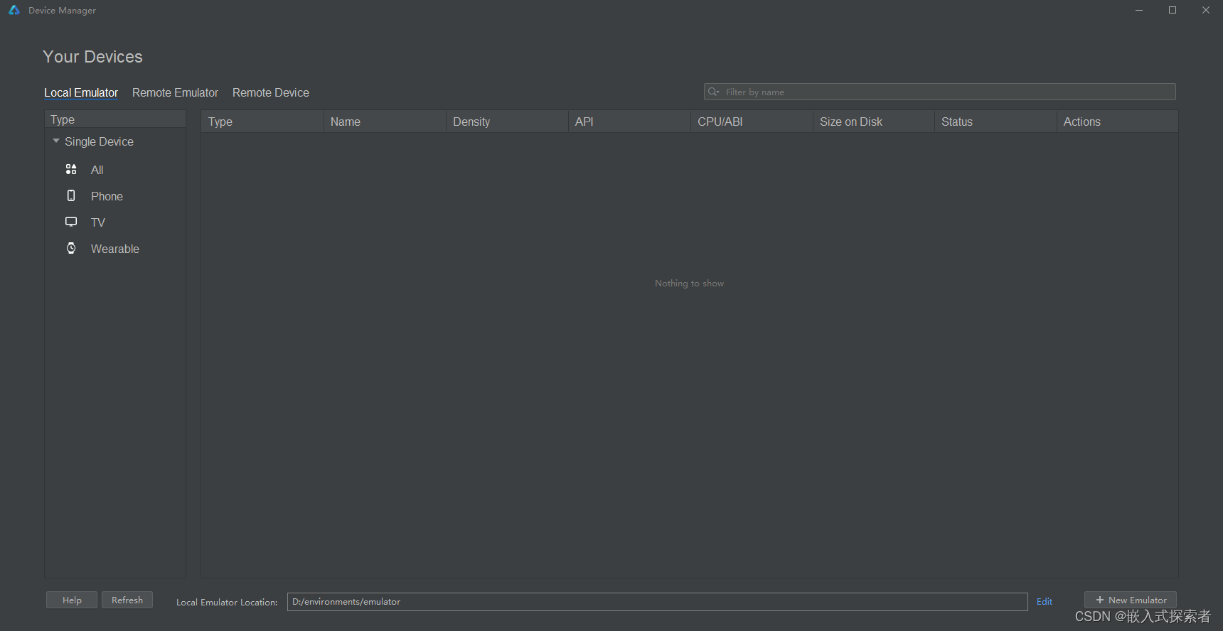Sort by the Status column header
The width and height of the screenshot is (1223, 631).
995,122
